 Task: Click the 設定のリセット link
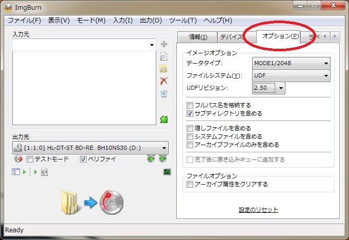pos(258,210)
